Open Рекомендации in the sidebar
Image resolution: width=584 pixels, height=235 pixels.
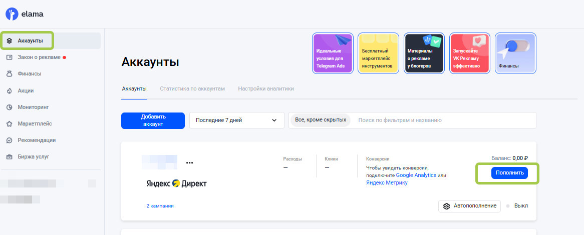pyautogui.click(x=36, y=140)
